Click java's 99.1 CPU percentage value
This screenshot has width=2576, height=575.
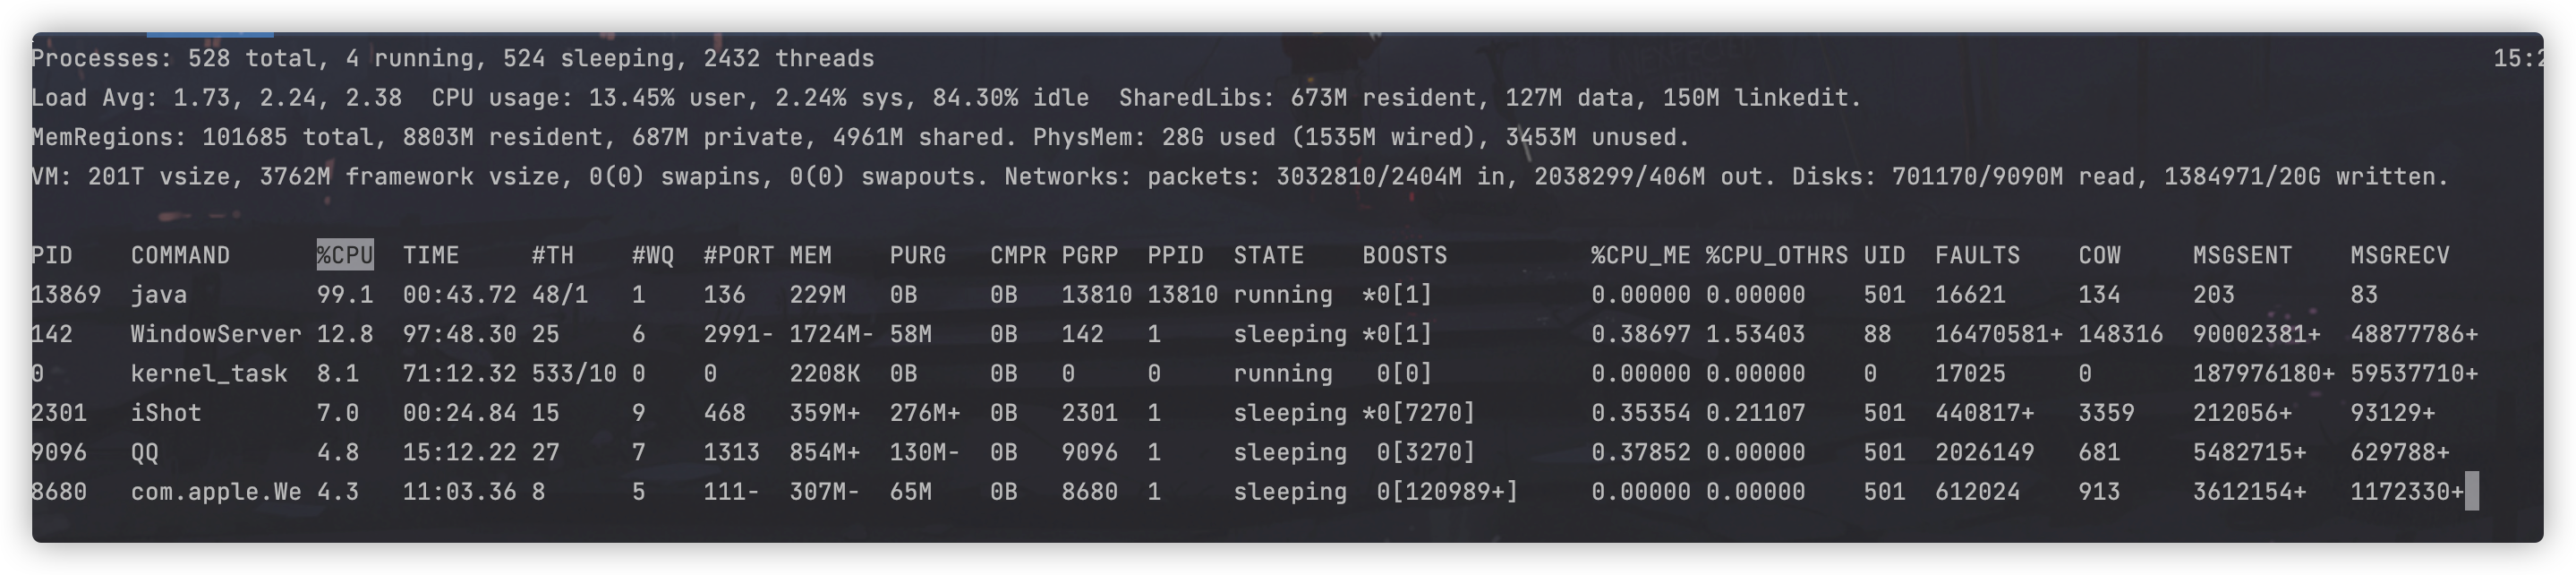[338, 295]
